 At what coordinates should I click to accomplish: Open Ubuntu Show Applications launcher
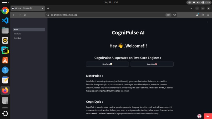pyautogui.click(x=5, y=113)
